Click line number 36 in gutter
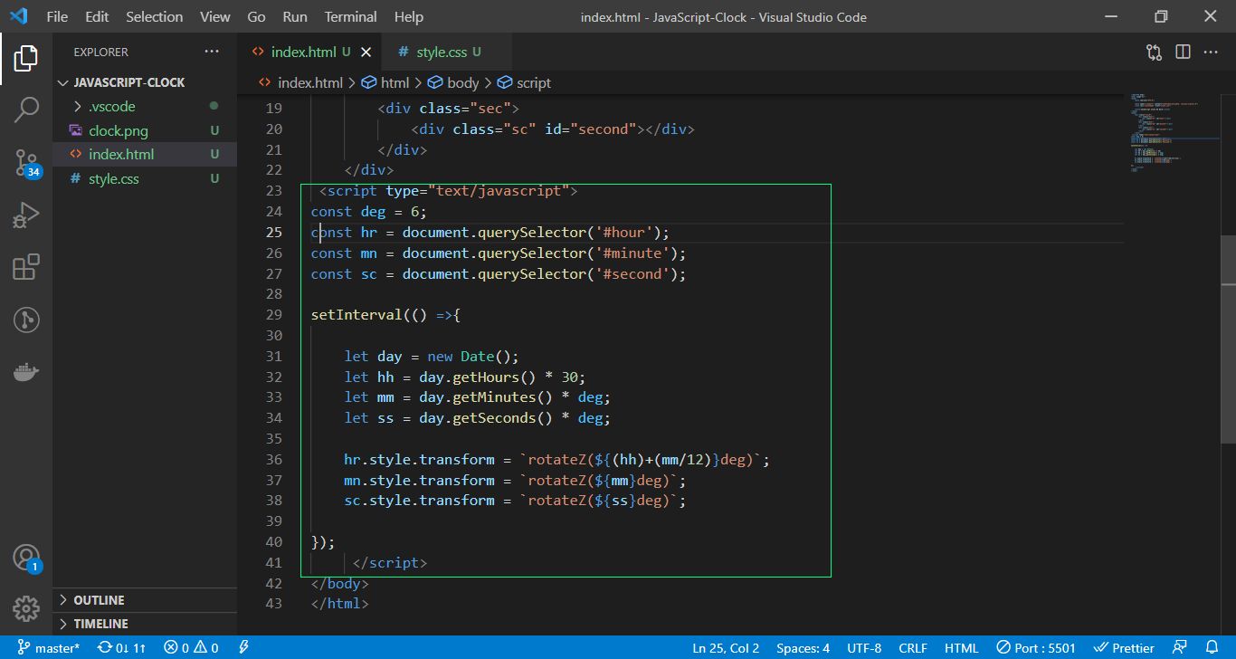Image resolution: width=1236 pixels, height=659 pixels. pos(273,460)
